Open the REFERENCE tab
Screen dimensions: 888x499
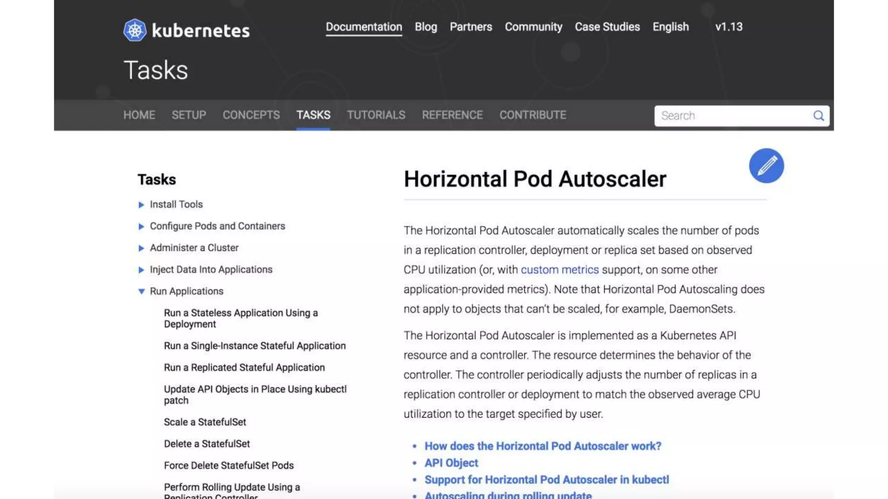tap(452, 115)
